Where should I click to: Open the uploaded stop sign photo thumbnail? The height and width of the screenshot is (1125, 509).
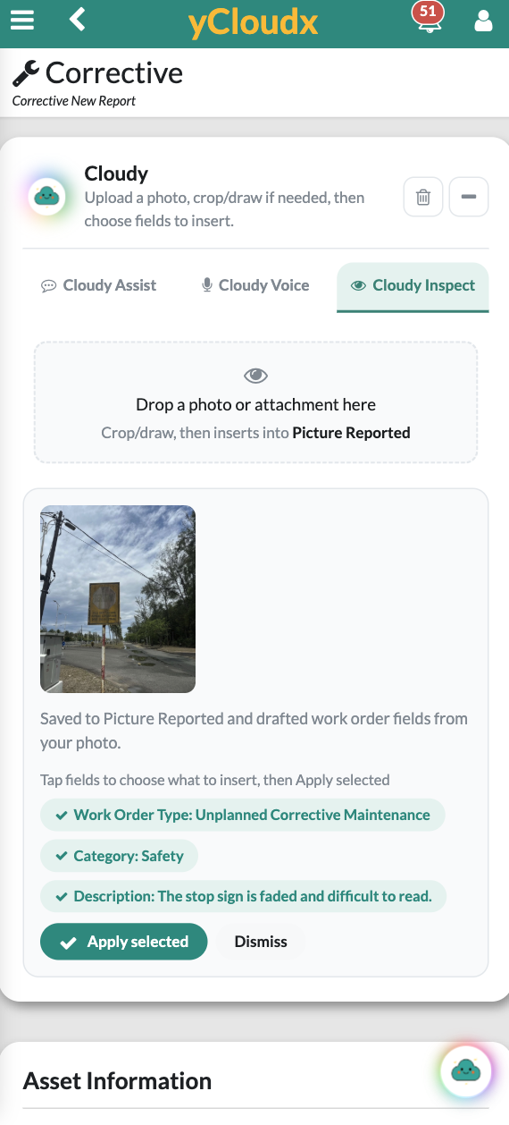tap(118, 599)
